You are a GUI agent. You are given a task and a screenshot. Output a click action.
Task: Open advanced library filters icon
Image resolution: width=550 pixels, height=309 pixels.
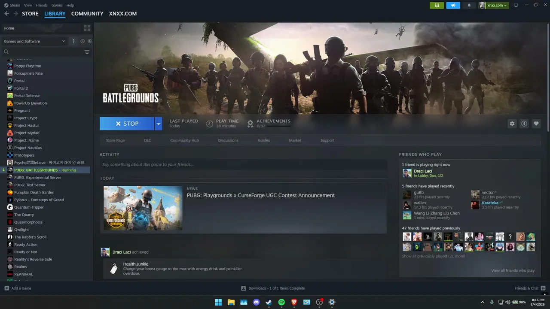pos(87,52)
